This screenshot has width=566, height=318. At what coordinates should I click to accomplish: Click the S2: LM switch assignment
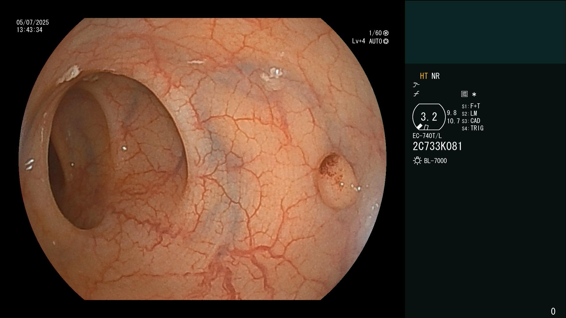[x=469, y=113]
